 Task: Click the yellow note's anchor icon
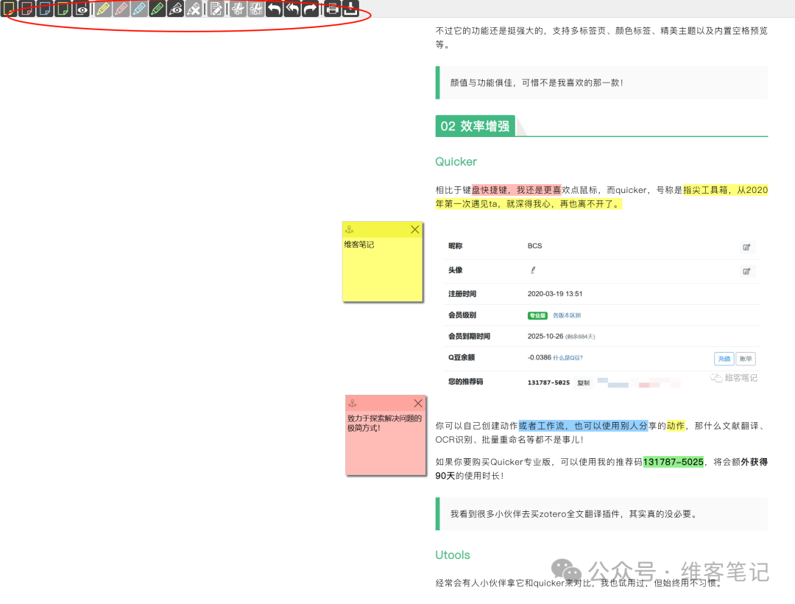click(350, 230)
